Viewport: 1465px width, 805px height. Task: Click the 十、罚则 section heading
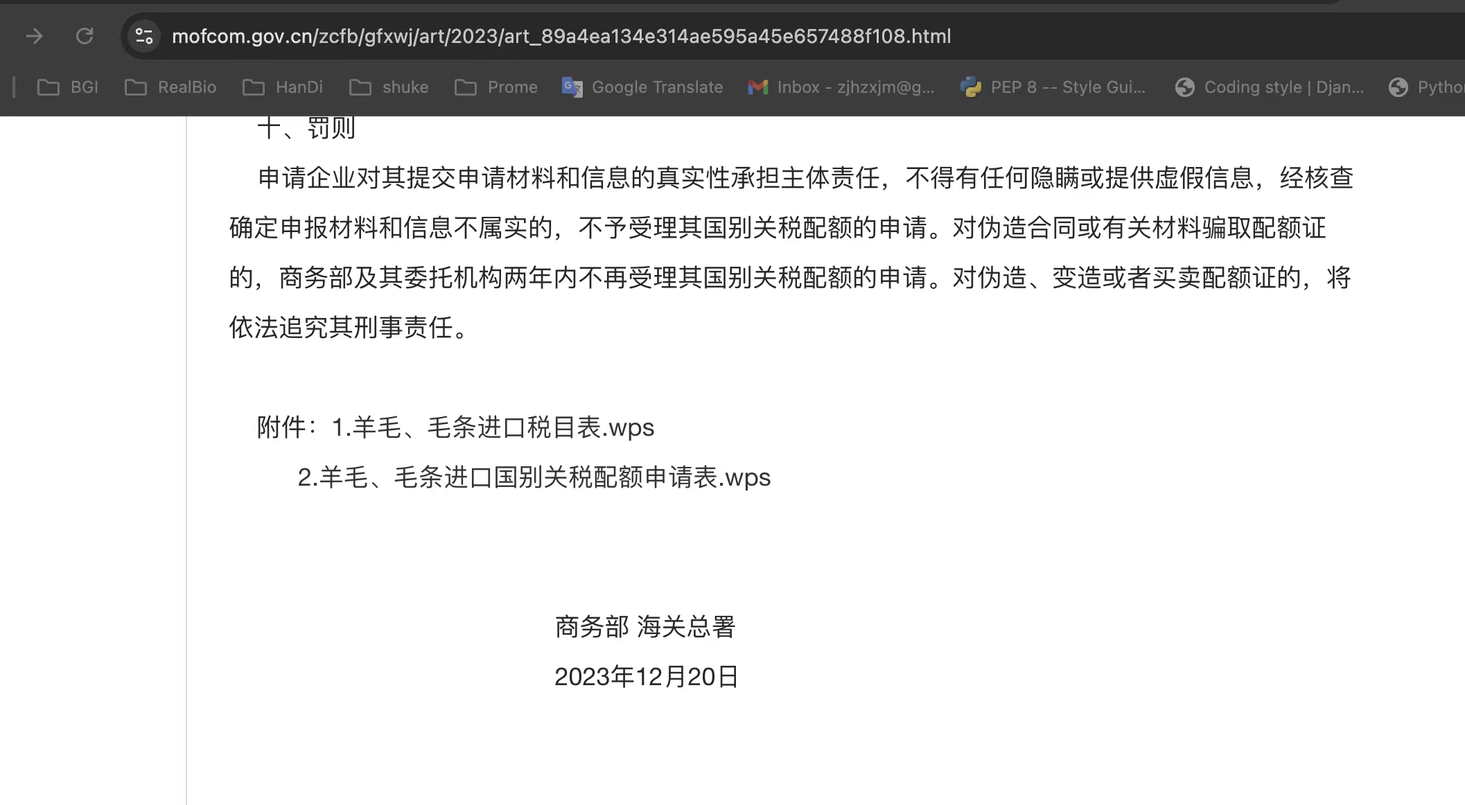(306, 128)
